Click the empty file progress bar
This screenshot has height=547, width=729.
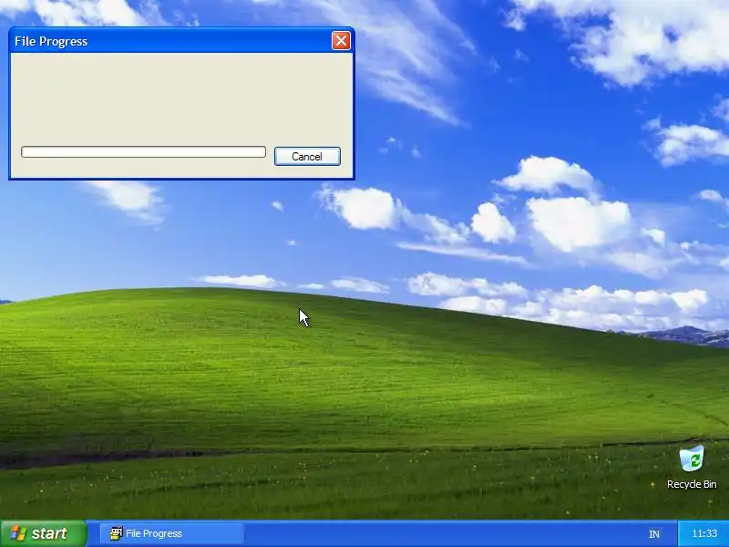click(x=143, y=152)
